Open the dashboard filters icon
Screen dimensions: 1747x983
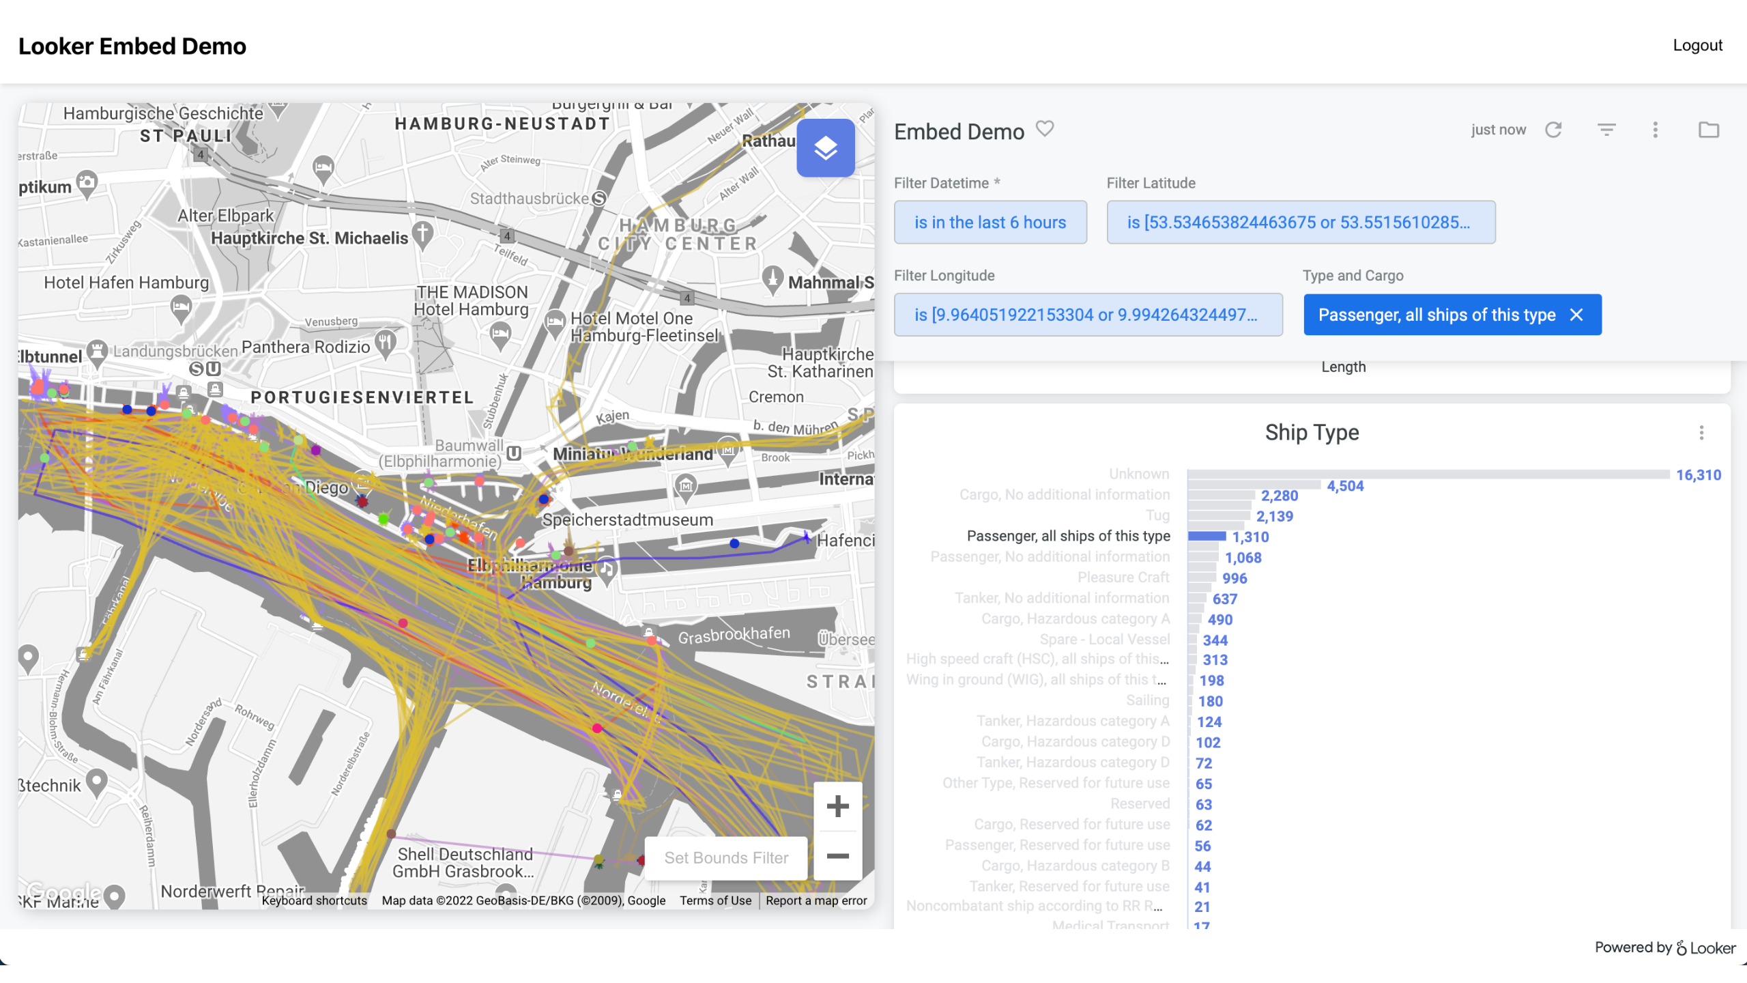pos(1606,130)
